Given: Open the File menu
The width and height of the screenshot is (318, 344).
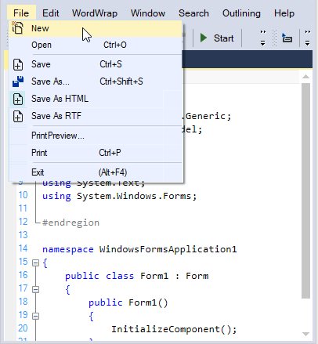Looking at the screenshot, I should pyautogui.click(x=21, y=13).
